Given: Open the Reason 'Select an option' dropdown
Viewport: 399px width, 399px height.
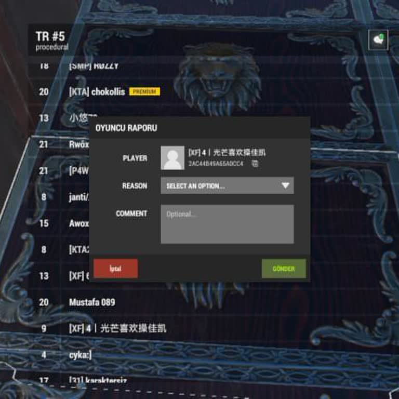Looking at the screenshot, I should [x=227, y=185].
